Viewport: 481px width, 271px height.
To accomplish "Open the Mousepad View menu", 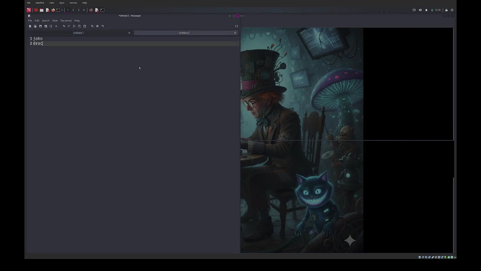I will point(55,21).
